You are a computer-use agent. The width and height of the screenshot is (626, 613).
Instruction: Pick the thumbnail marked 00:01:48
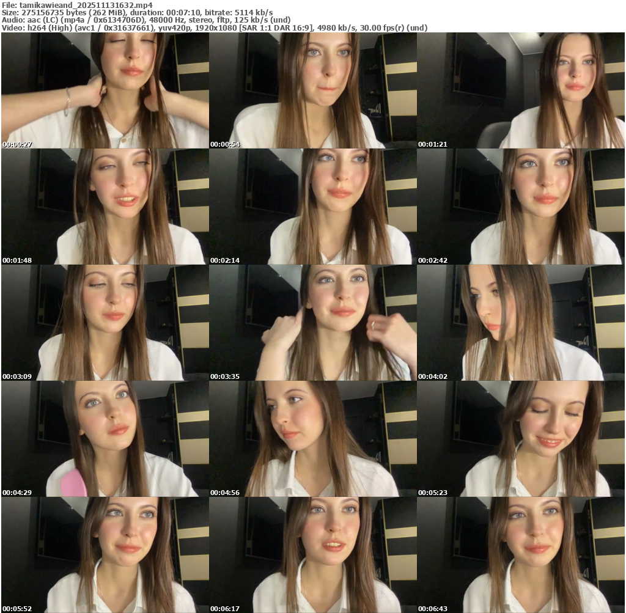[x=105, y=207]
